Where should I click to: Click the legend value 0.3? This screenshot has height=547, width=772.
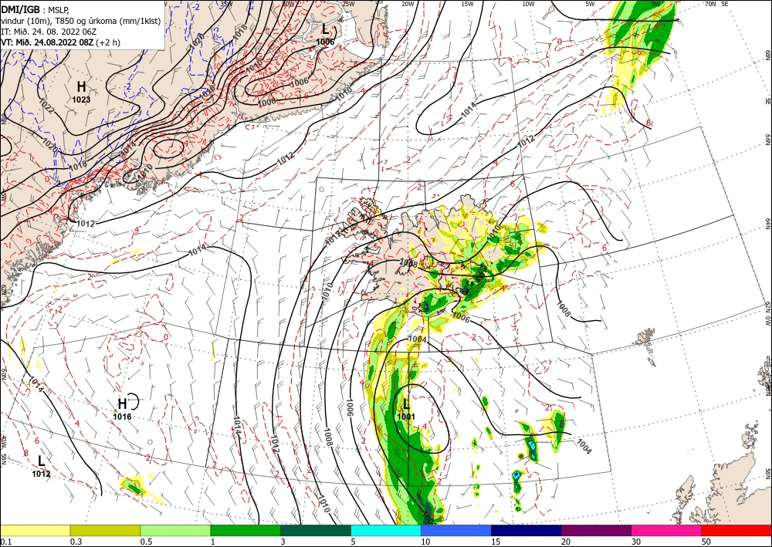[76, 542]
